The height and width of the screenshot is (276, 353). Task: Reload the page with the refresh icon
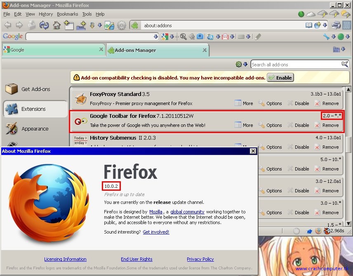click(x=44, y=25)
